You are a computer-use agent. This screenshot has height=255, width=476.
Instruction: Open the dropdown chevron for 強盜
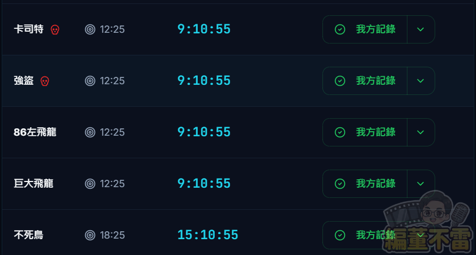click(x=420, y=81)
